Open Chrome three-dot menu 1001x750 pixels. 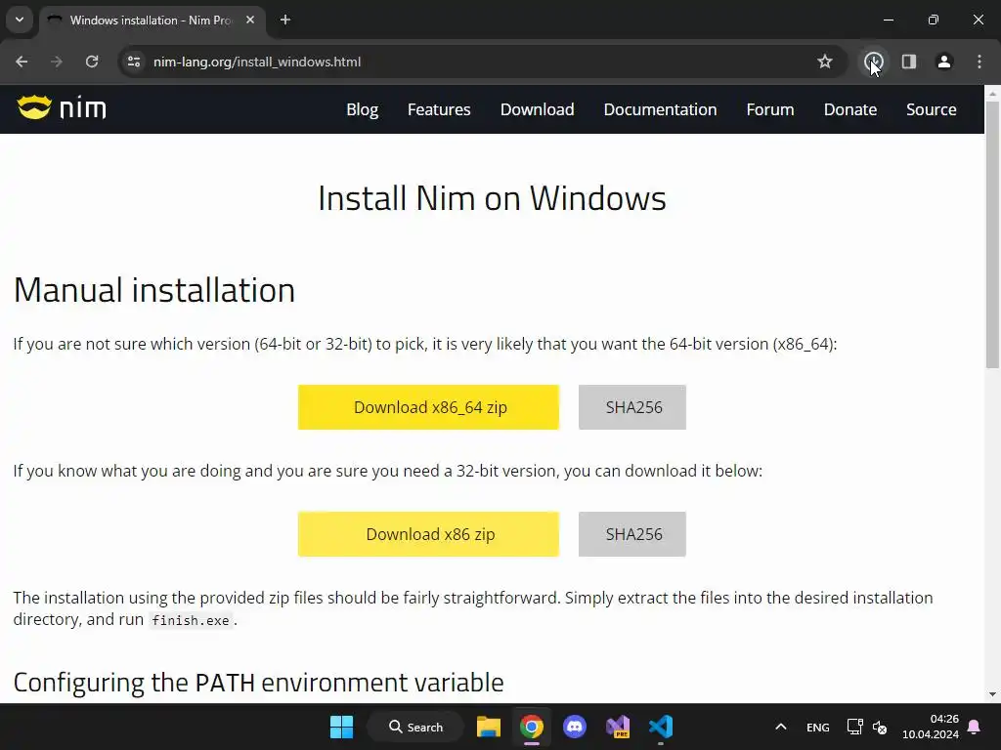point(979,62)
